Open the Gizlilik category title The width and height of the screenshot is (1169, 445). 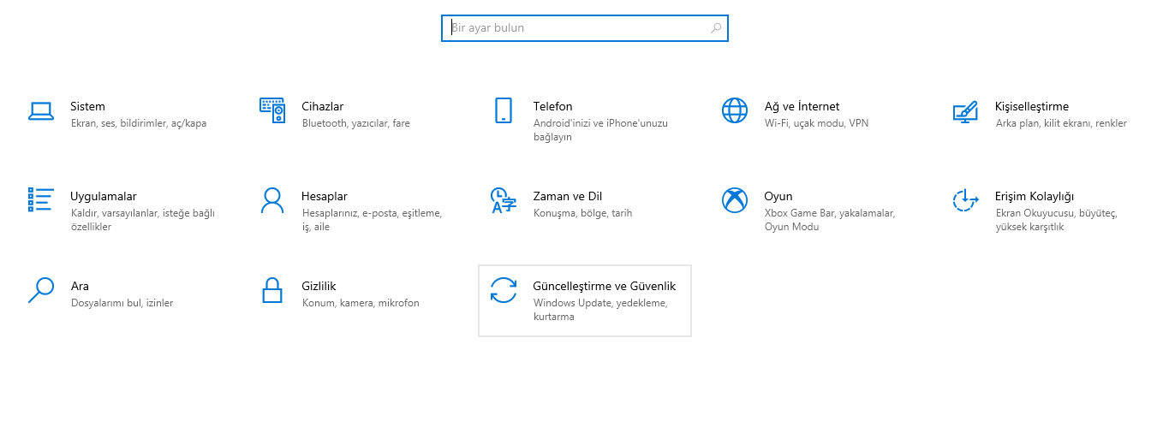click(x=318, y=286)
